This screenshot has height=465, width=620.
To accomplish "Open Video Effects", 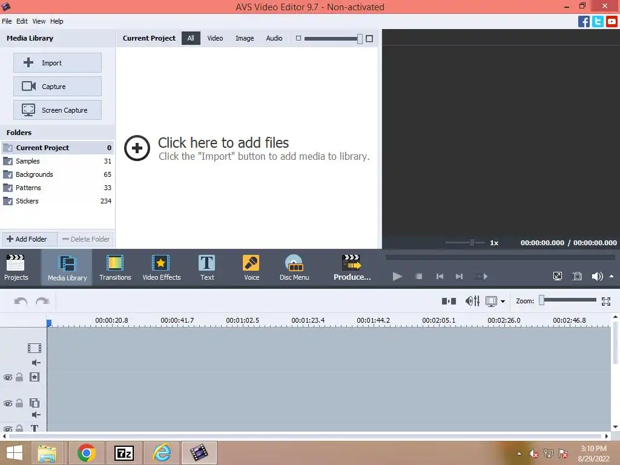I will pyautogui.click(x=161, y=268).
